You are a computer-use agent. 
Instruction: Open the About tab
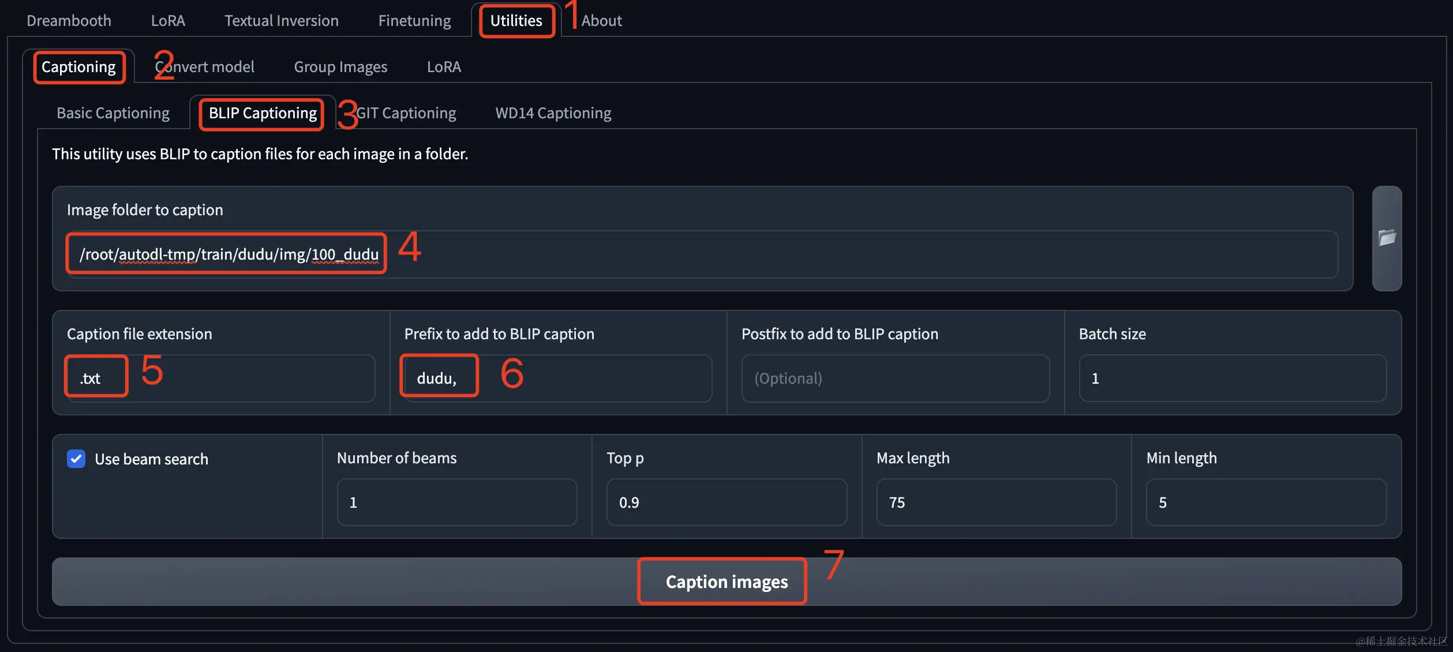601,21
